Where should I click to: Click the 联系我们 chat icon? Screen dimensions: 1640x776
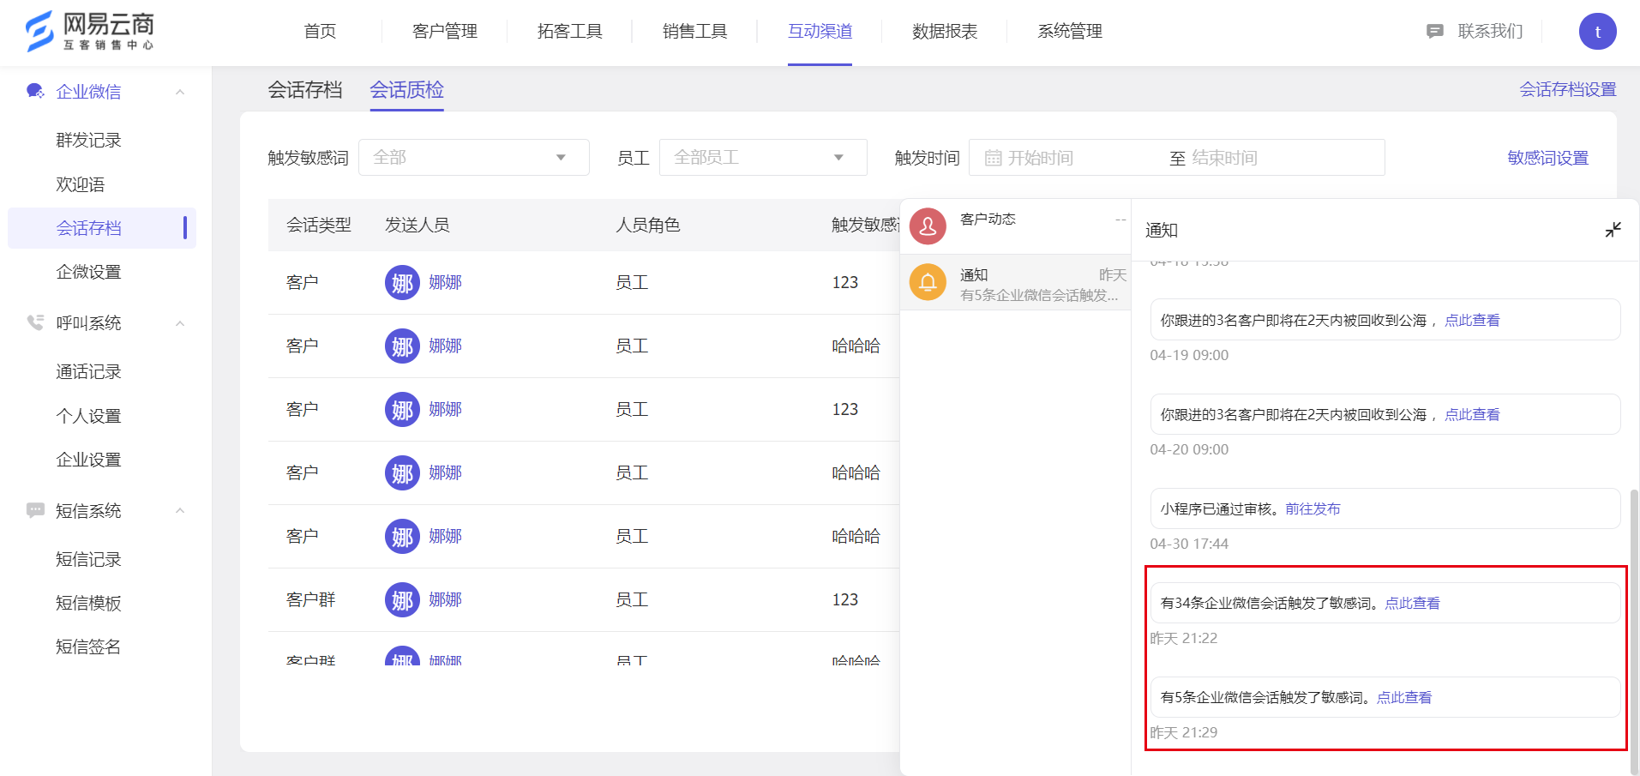[x=1434, y=32]
